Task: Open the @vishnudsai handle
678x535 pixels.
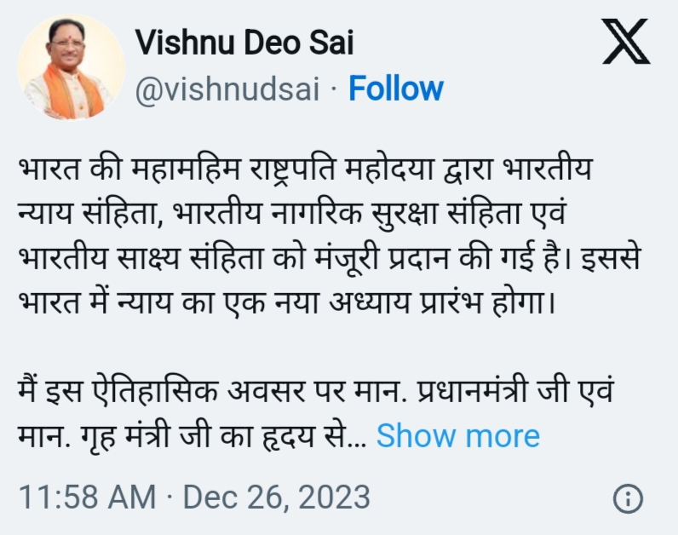Action: click(227, 89)
